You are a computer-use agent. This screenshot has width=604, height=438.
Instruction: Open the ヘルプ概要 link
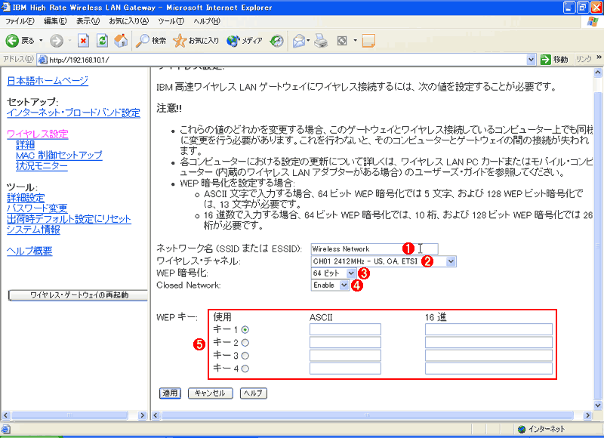(29, 251)
